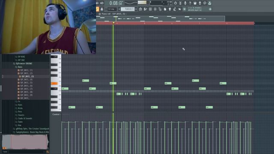
Task: Open the Channel rack view icon
Action: 150,9
